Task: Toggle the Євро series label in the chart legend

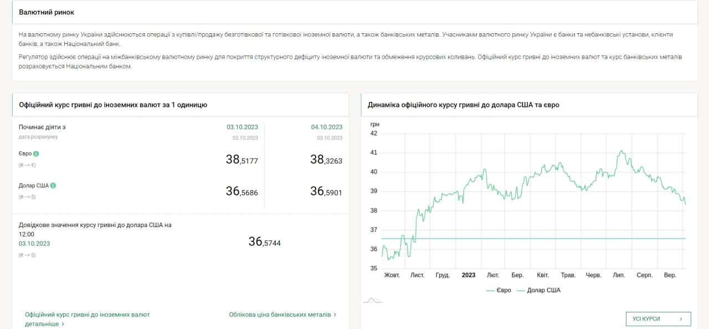Action: click(x=504, y=290)
